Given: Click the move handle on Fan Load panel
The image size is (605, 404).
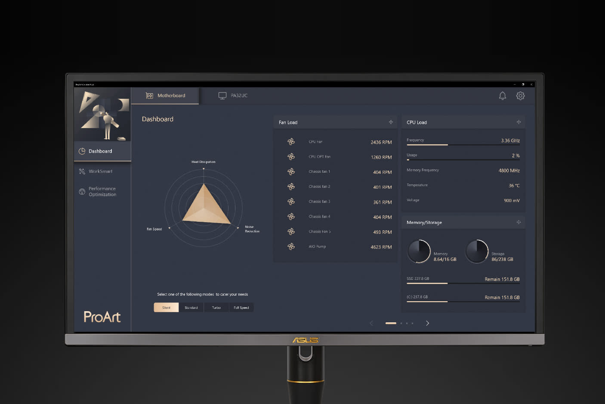Looking at the screenshot, I should click(391, 122).
